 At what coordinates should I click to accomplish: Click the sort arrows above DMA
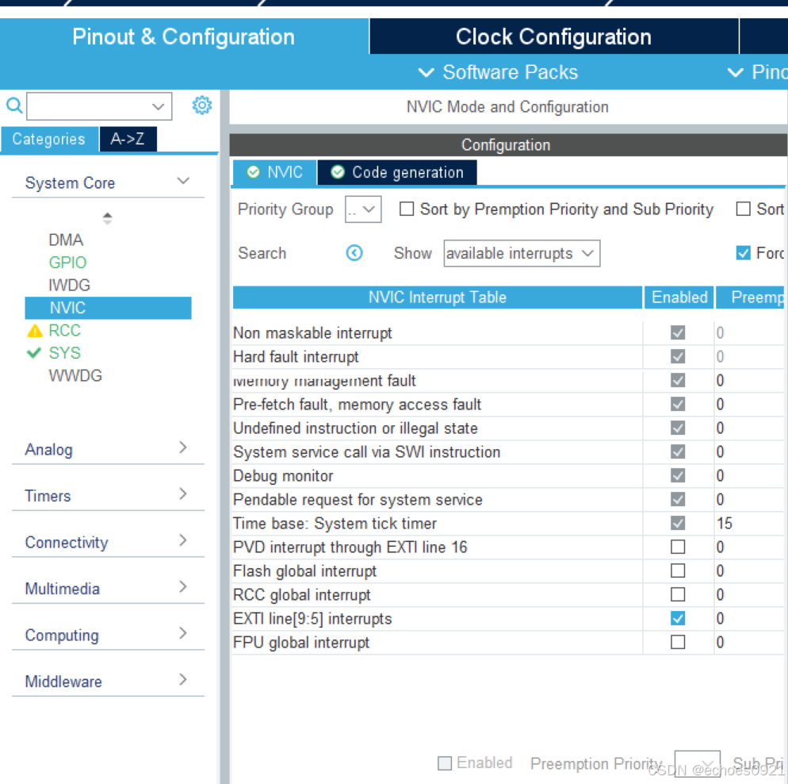pyautogui.click(x=107, y=218)
